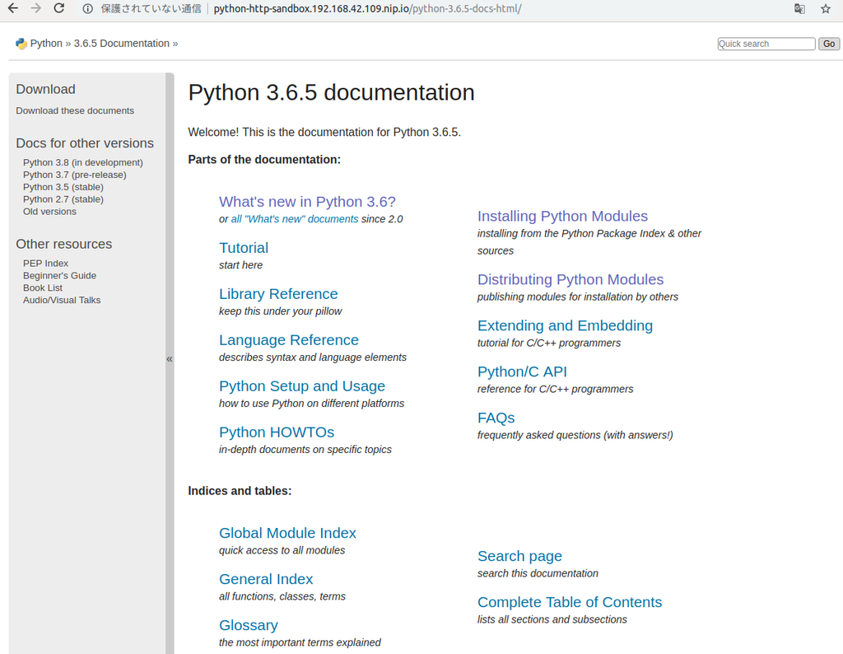
Task: Collapse the sidebar with « handle
Action: [x=170, y=359]
